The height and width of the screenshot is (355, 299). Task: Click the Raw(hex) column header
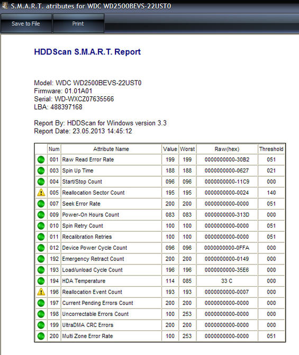[x=227, y=149]
